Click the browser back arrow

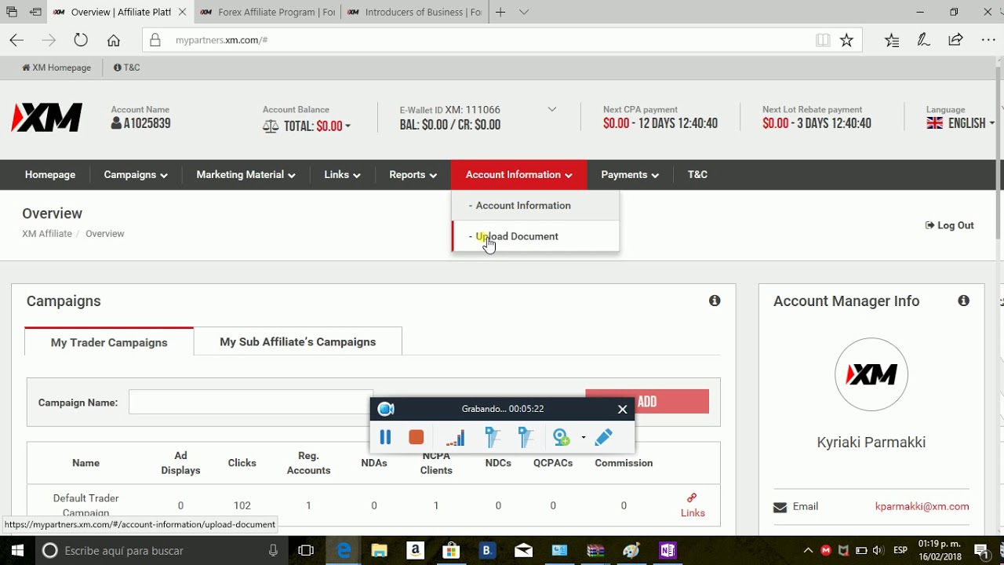16,40
